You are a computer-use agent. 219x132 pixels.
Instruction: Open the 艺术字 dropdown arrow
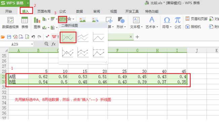157,27
